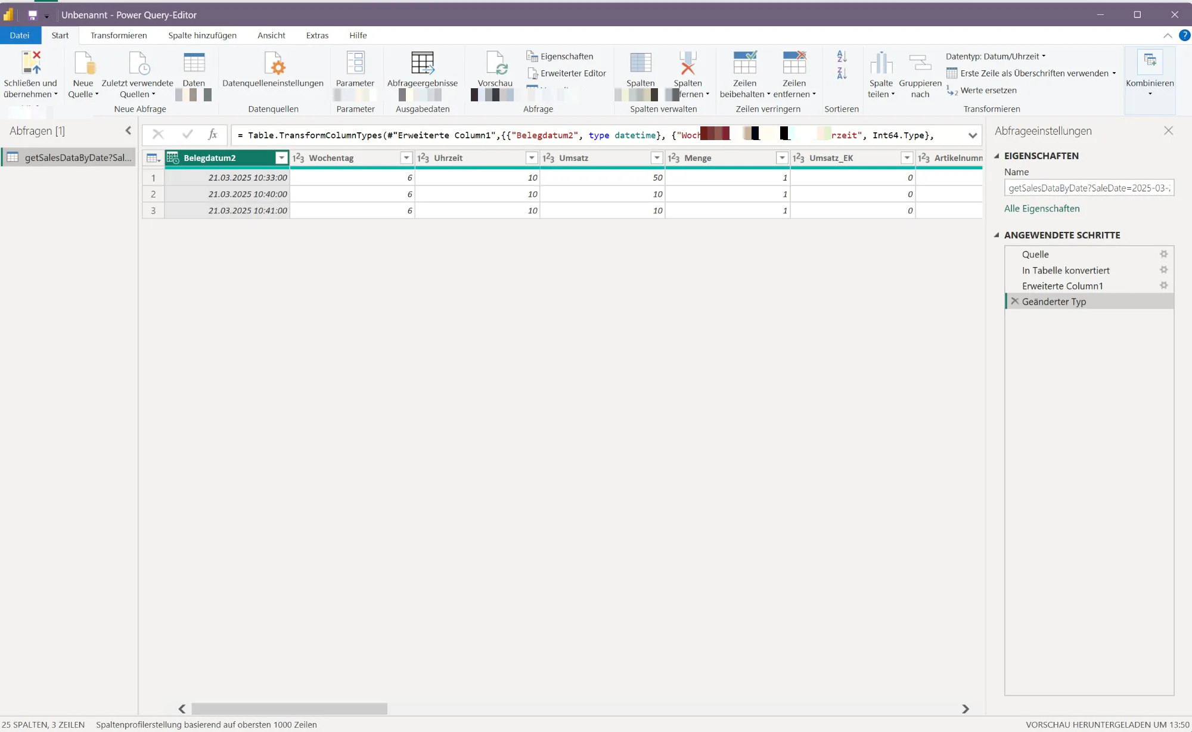Click Spalten entfernen icon

pos(688,63)
